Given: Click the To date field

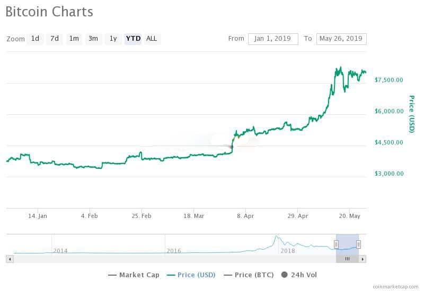Looking at the screenshot, I should [341, 39].
